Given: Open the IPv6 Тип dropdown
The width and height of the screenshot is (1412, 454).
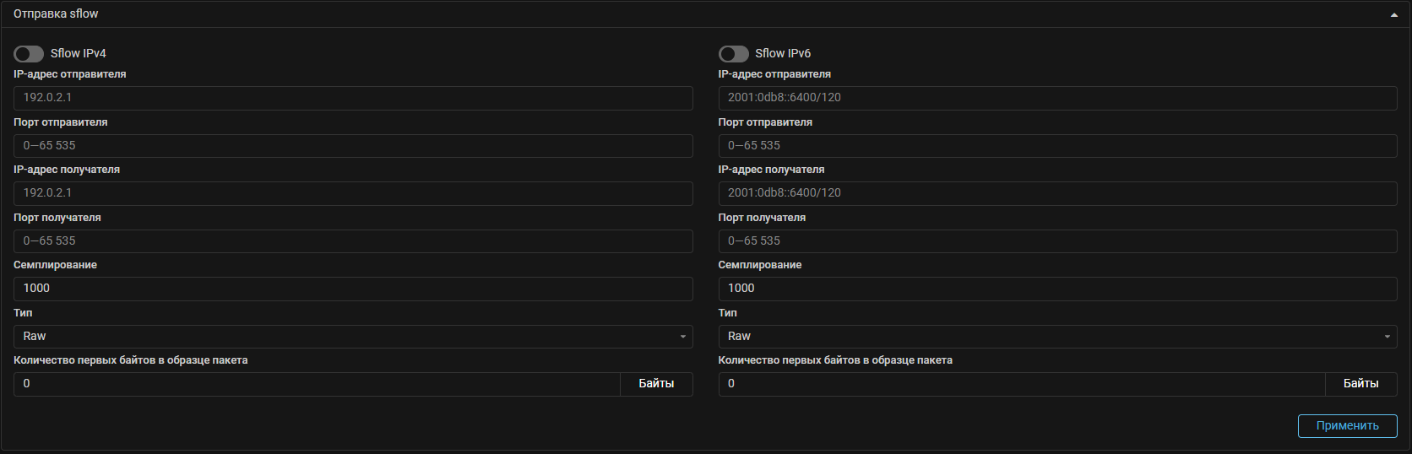Looking at the screenshot, I should (x=1057, y=337).
